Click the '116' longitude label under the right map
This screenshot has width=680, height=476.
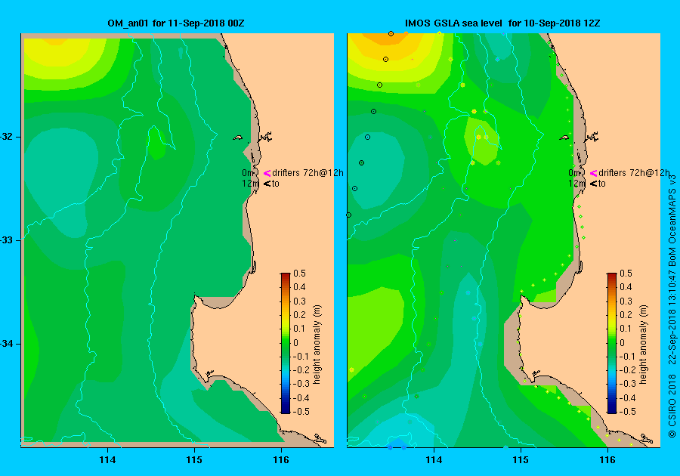[x=607, y=460]
